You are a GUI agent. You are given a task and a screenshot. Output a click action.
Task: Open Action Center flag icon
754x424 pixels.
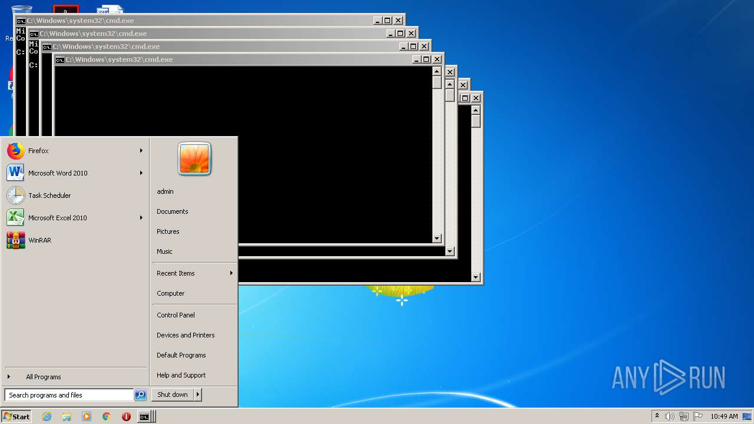[698, 416]
